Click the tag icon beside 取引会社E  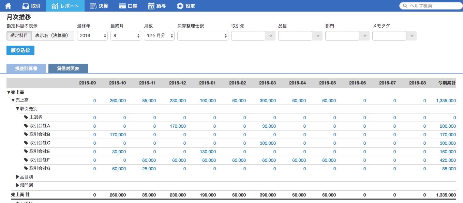click(x=26, y=152)
